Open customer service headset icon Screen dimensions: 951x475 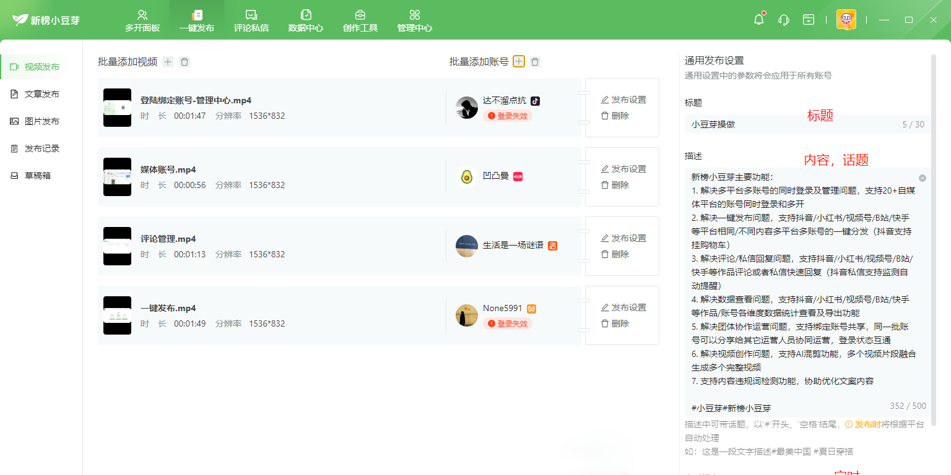pyautogui.click(x=783, y=20)
